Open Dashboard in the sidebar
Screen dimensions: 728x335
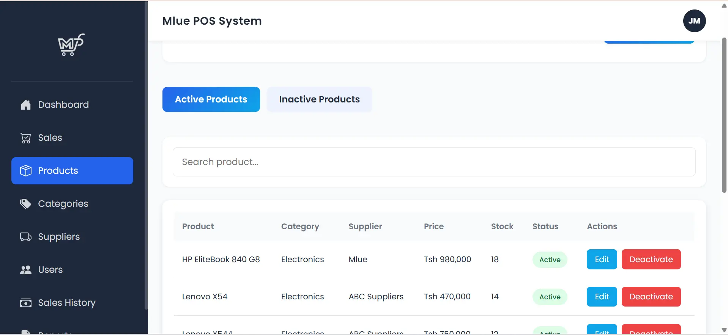tap(72, 105)
